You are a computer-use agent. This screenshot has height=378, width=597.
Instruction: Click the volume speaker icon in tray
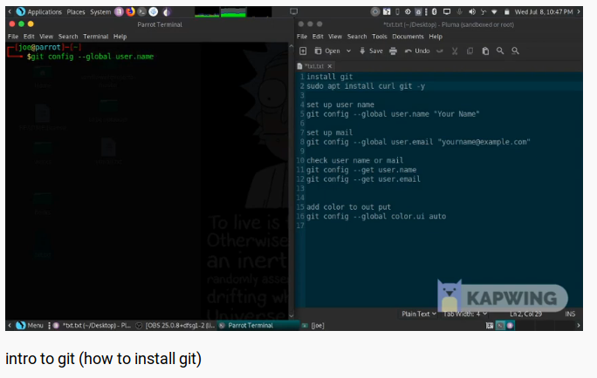tap(471, 12)
